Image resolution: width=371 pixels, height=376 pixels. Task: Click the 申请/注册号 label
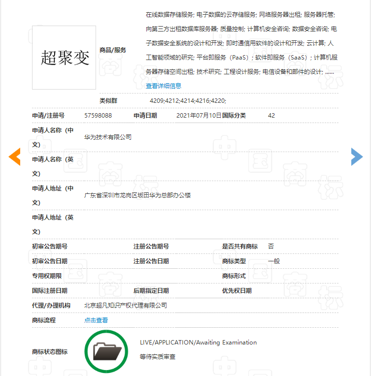point(48,116)
